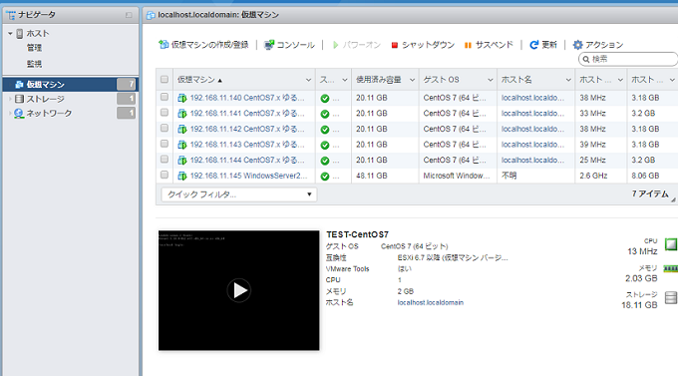
Task: Check the box for 192.168.11.145 WindowsServer
Action: click(165, 175)
